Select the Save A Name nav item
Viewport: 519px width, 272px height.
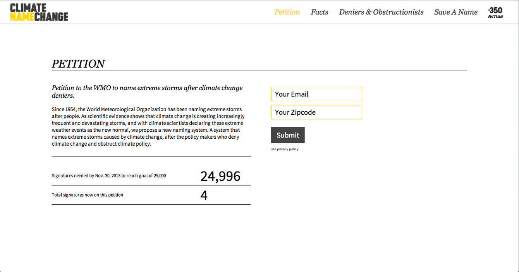tap(456, 12)
